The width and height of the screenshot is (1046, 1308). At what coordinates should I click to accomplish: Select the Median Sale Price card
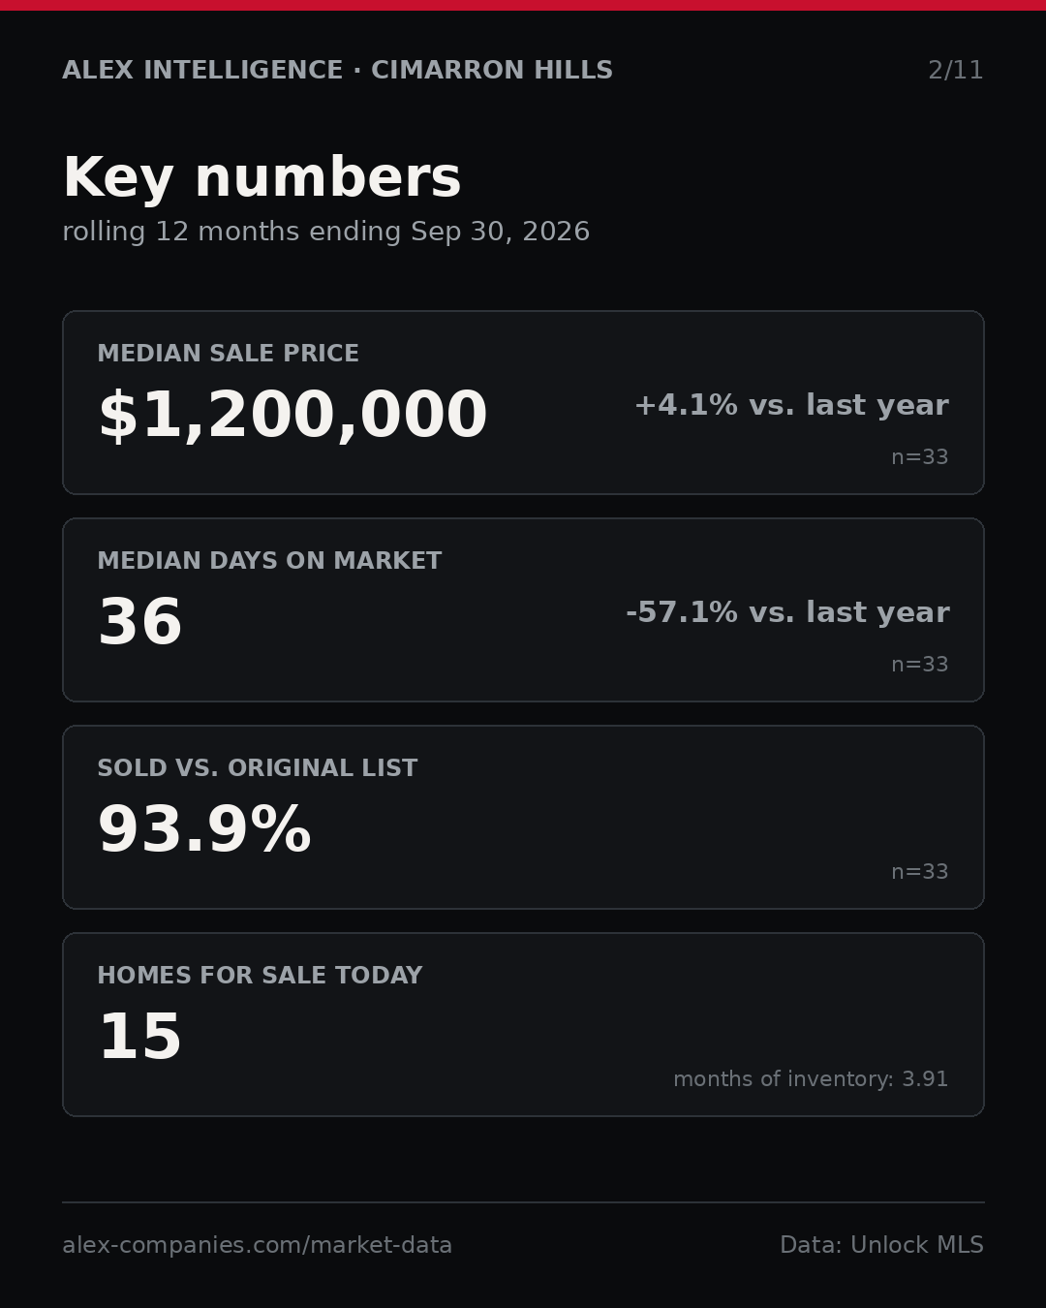click(x=523, y=402)
